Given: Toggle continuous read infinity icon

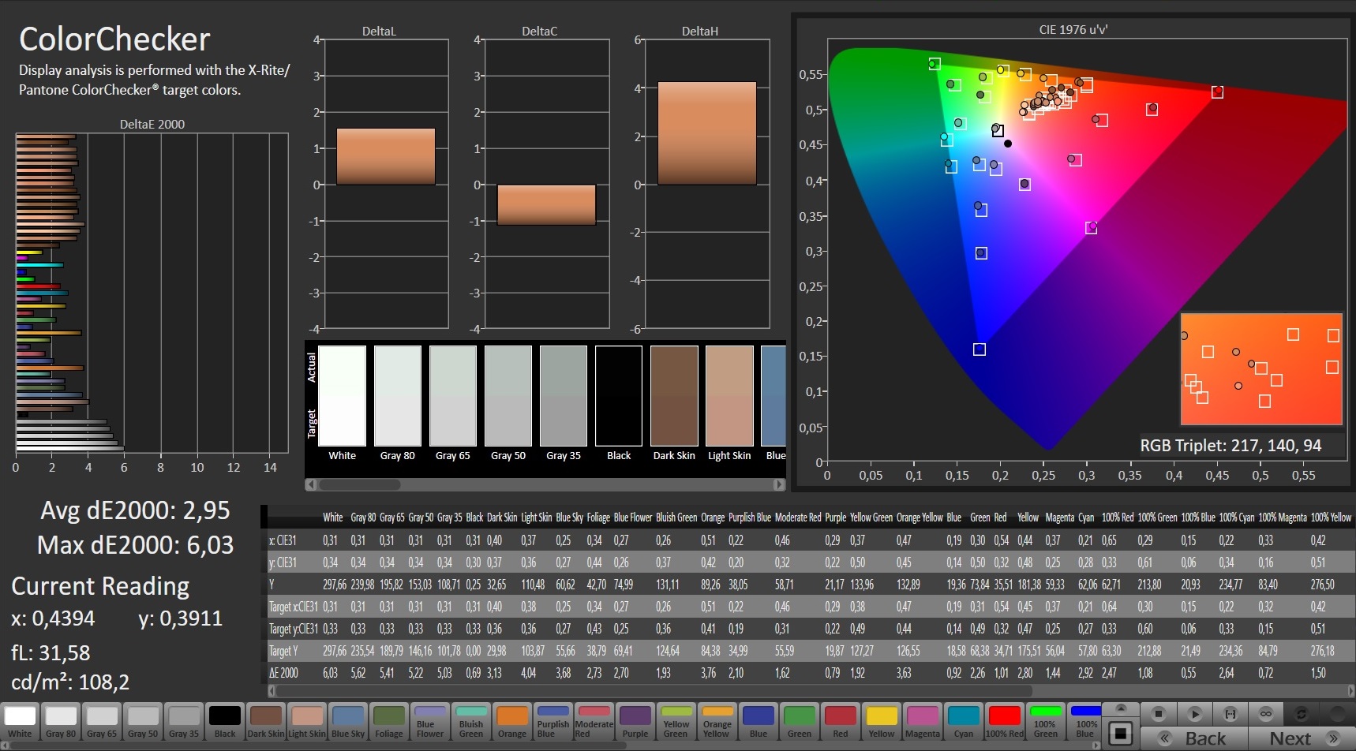Looking at the screenshot, I should [1265, 714].
